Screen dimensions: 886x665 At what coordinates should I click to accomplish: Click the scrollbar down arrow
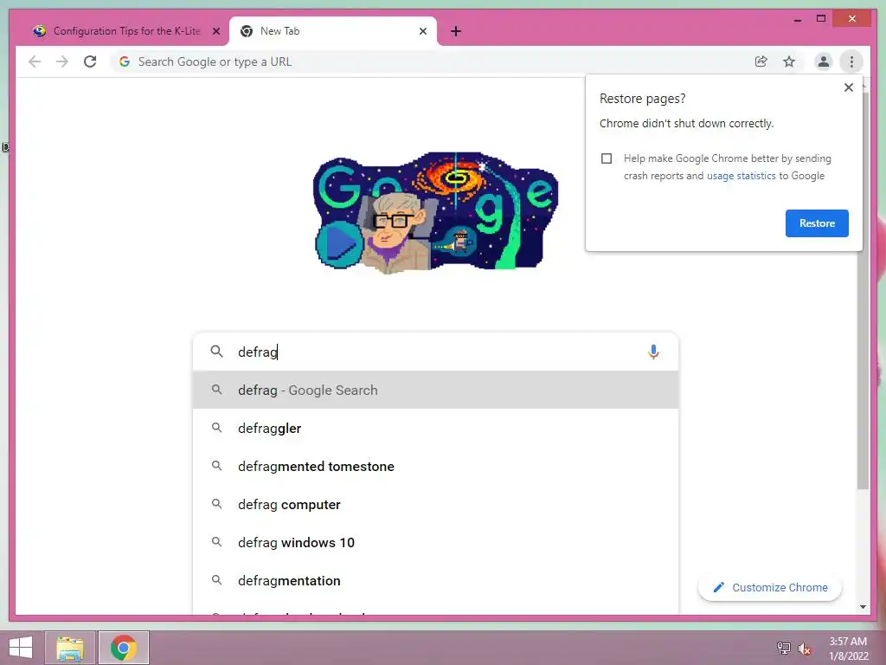863,607
